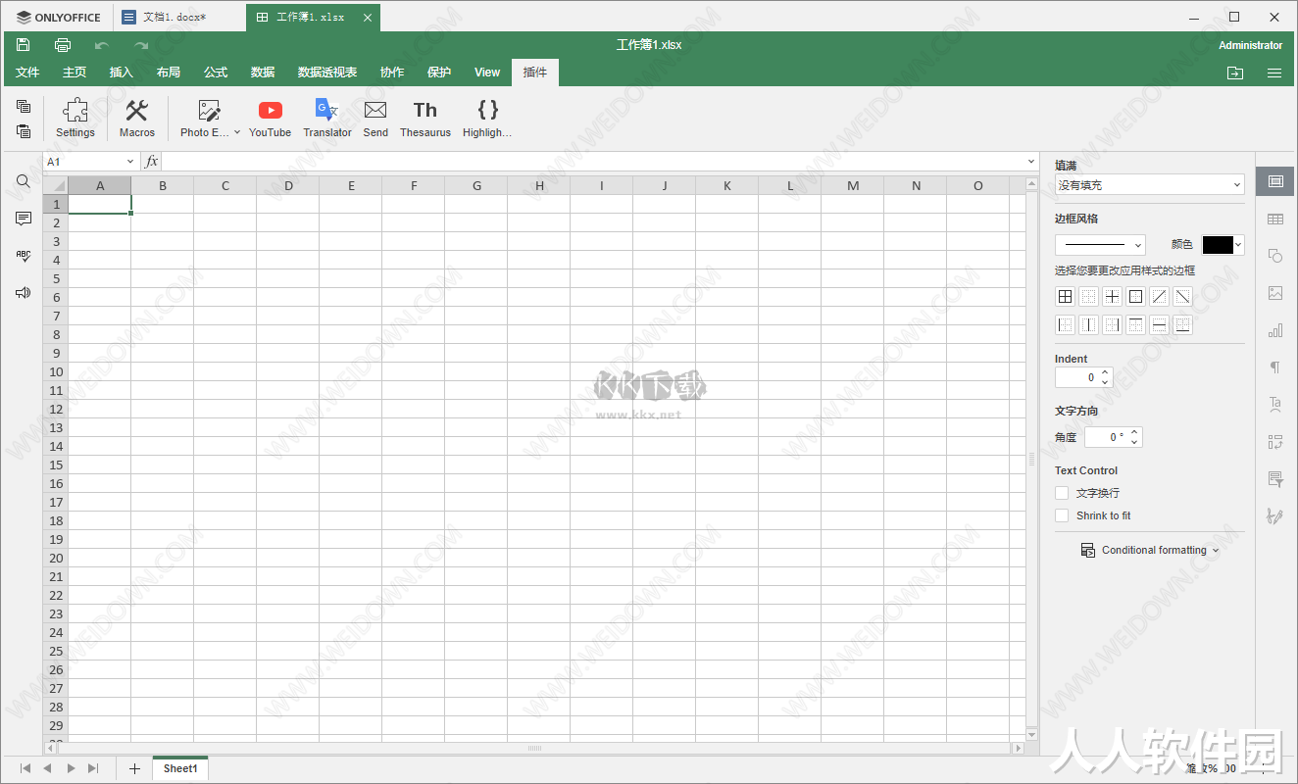Open Table settings in right sidebar
This screenshot has width=1298, height=784.
click(1275, 219)
